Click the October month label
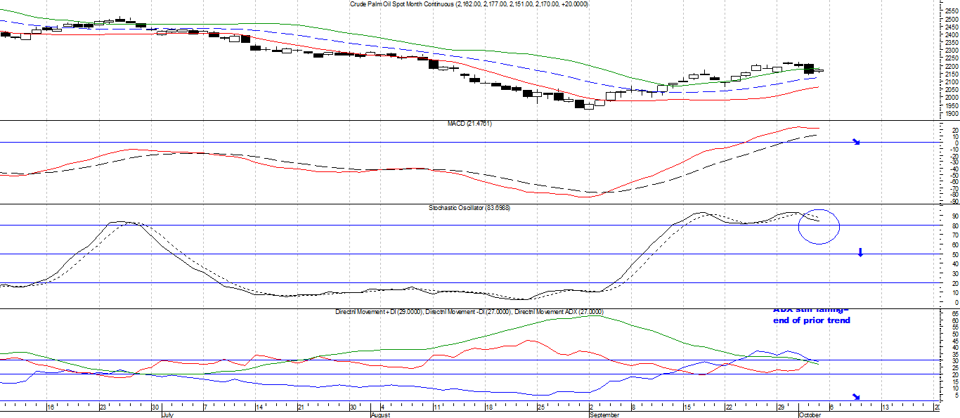The image size is (960, 418). 810,415
